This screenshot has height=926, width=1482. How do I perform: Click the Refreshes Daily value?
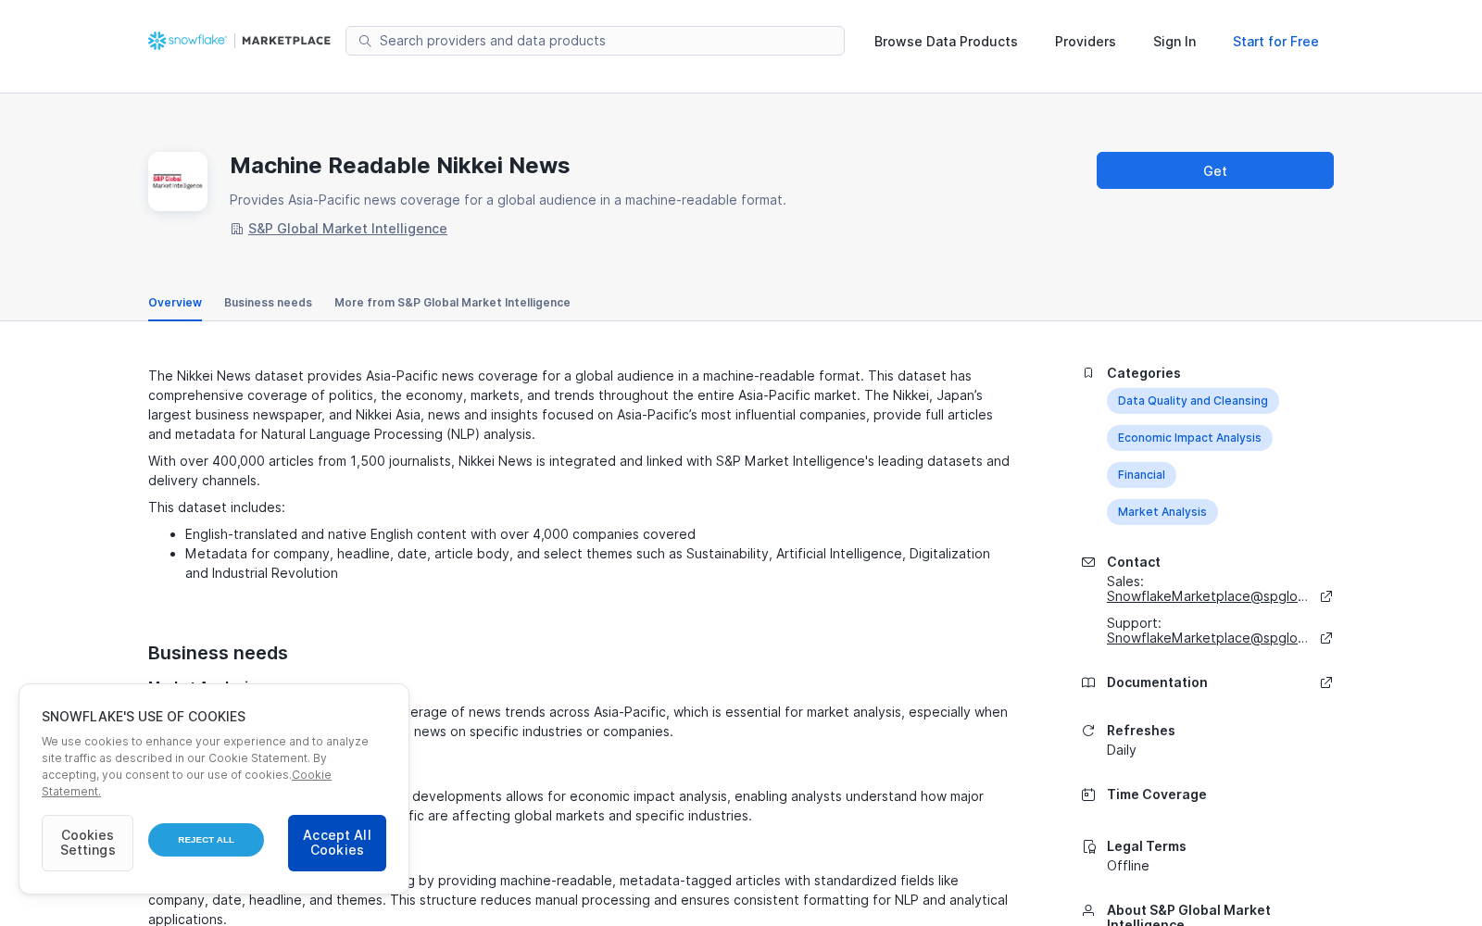click(x=1121, y=750)
